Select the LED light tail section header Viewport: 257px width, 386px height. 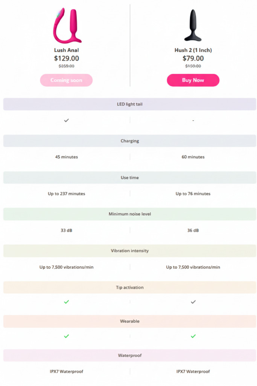point(129,104)
